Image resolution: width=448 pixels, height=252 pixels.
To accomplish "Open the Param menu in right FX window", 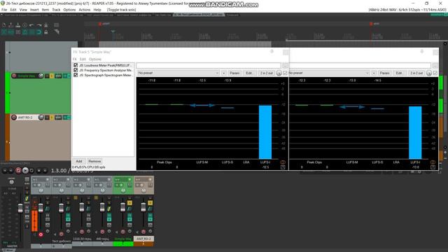I will click(x=384, y=73).
